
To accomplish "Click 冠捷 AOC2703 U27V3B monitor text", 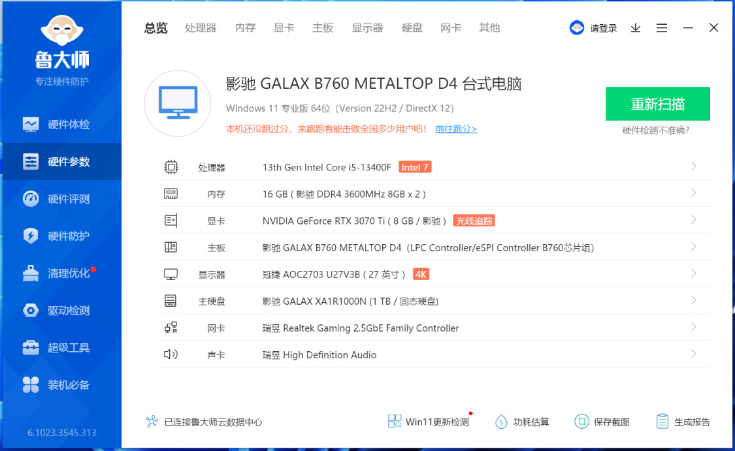I will (x=334, y=275).
